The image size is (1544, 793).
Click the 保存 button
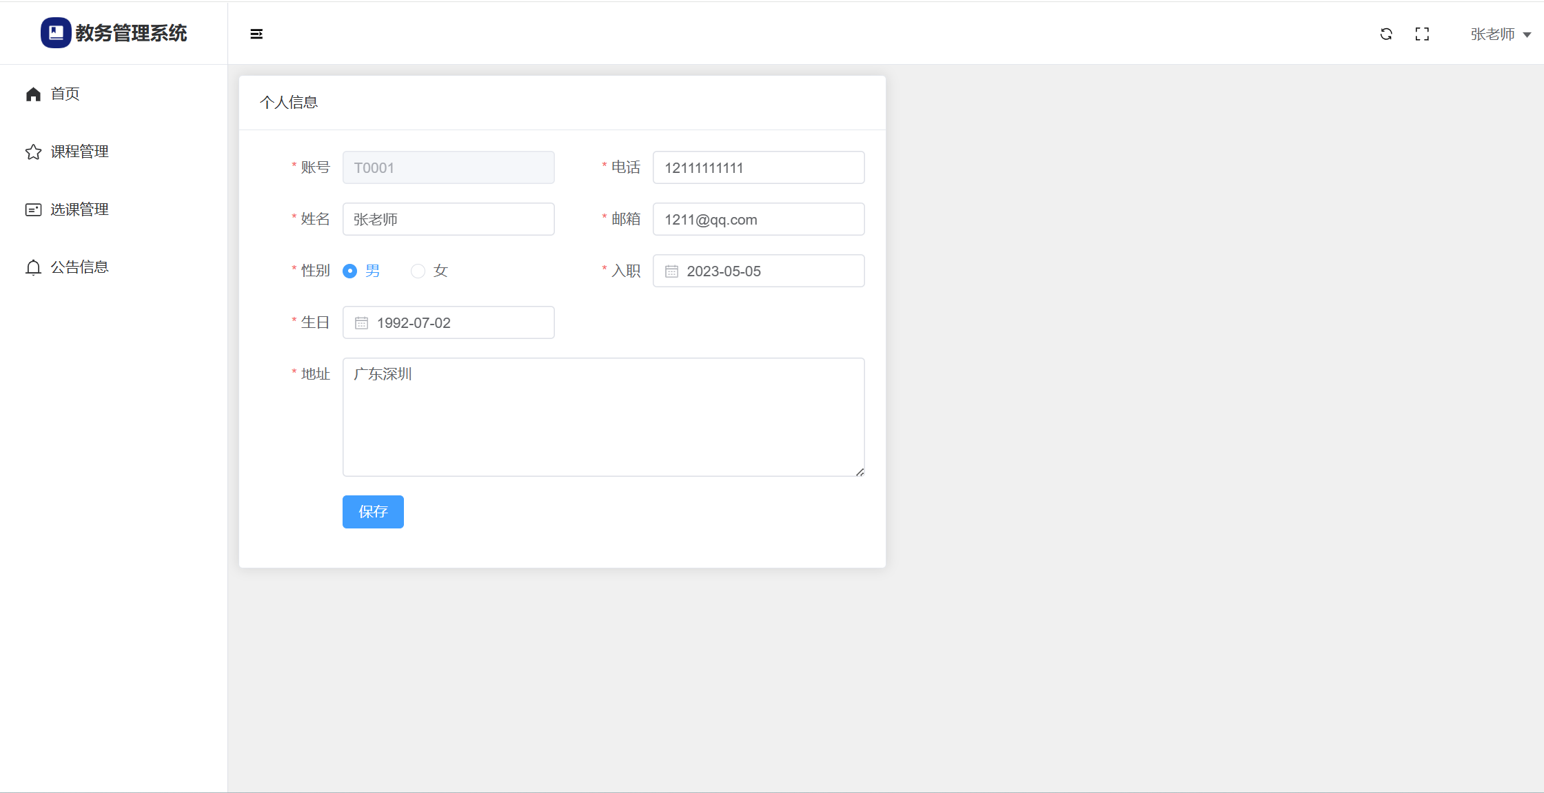pyautogui.click(x=373, y=512)
